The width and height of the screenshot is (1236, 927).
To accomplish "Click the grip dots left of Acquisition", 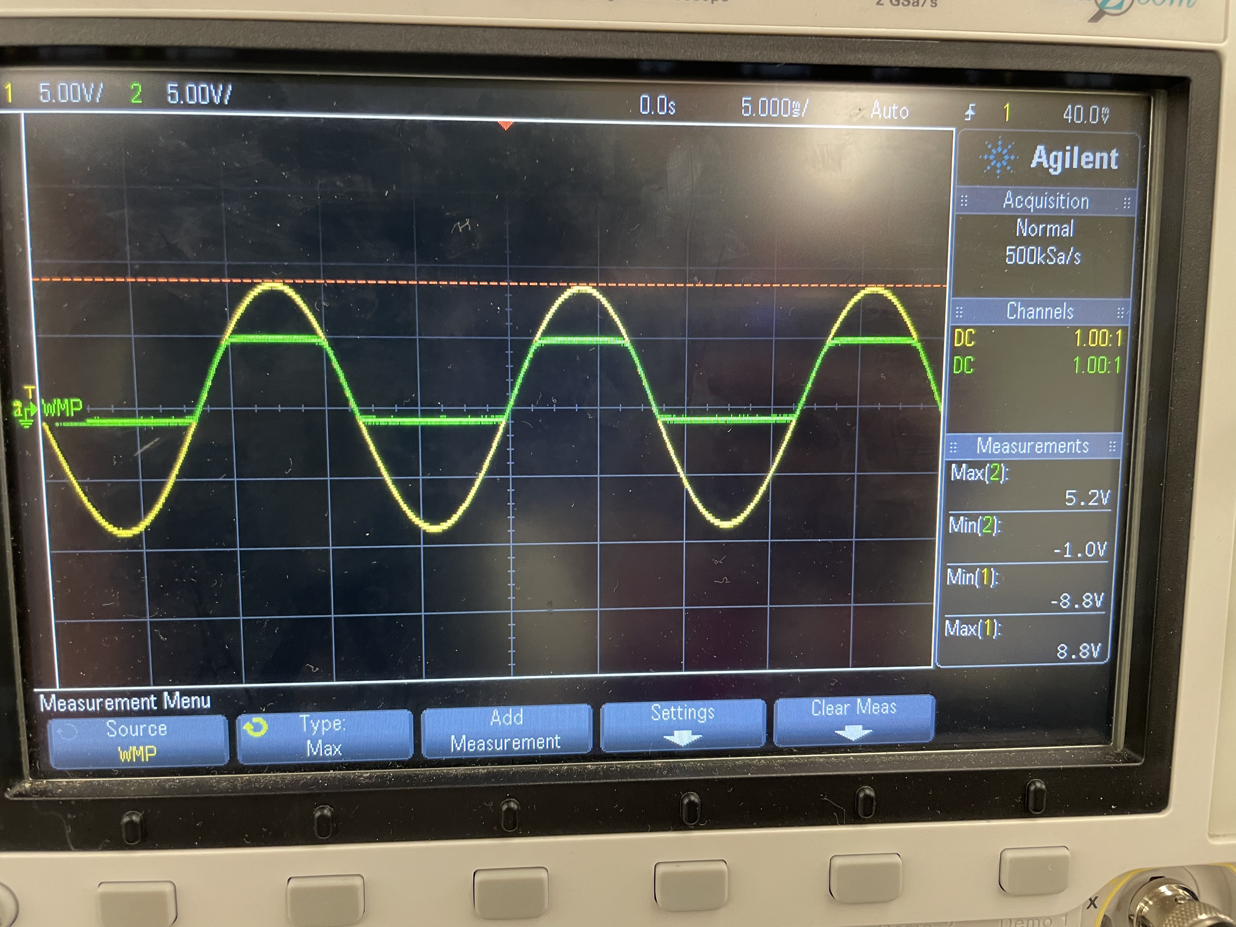I will click(964, 201).
